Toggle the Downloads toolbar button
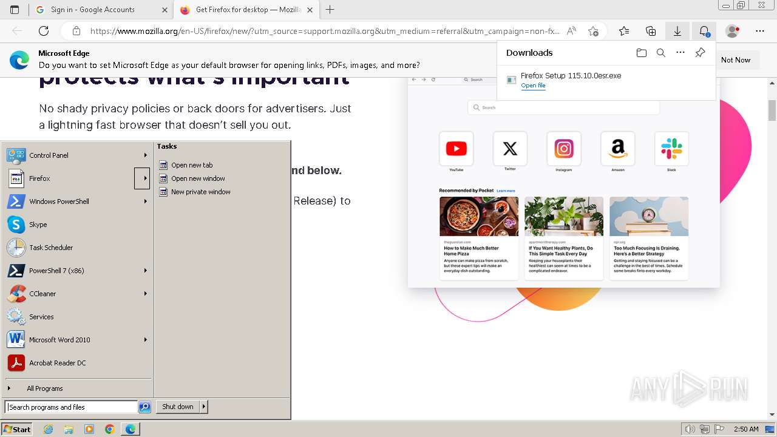This screenshot has height=437, width=777. (x=677, y=31)
